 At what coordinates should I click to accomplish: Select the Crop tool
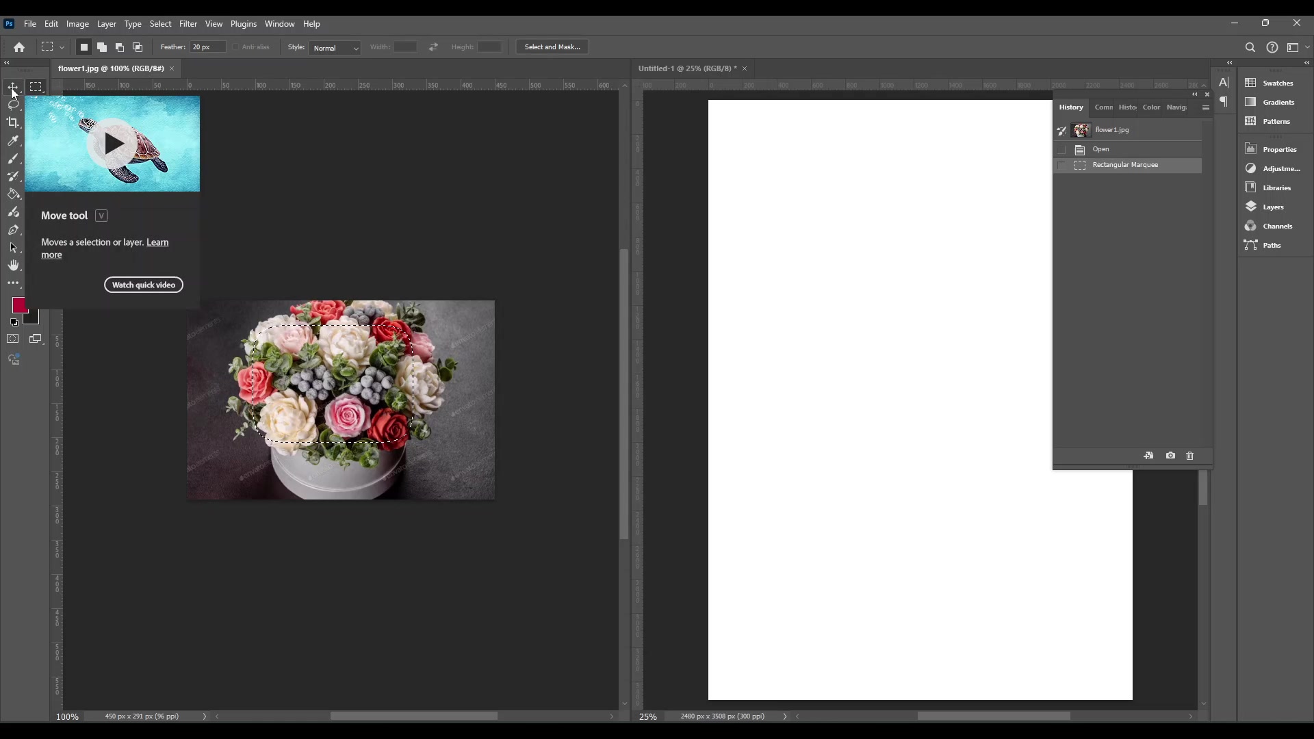13,122
